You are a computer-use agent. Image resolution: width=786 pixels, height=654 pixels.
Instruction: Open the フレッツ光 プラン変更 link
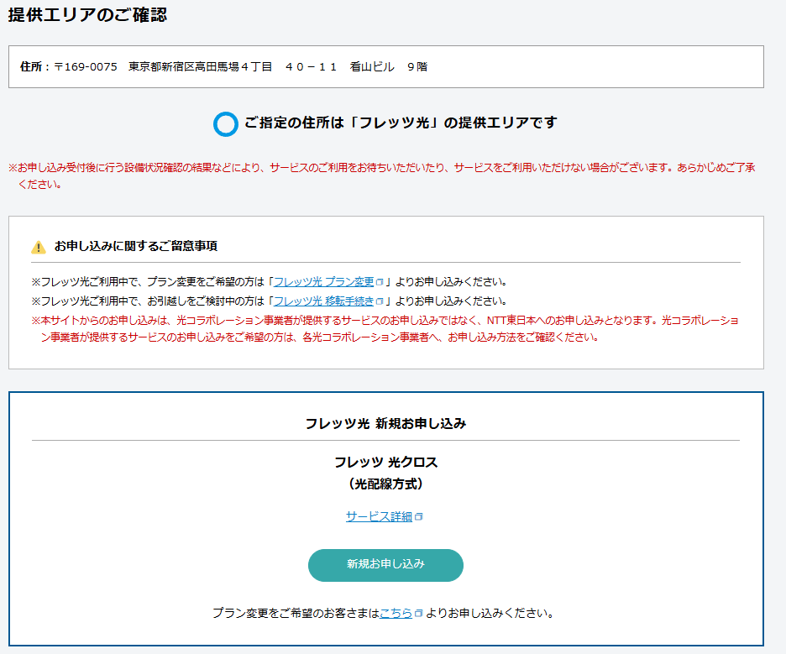click(324, 282)
